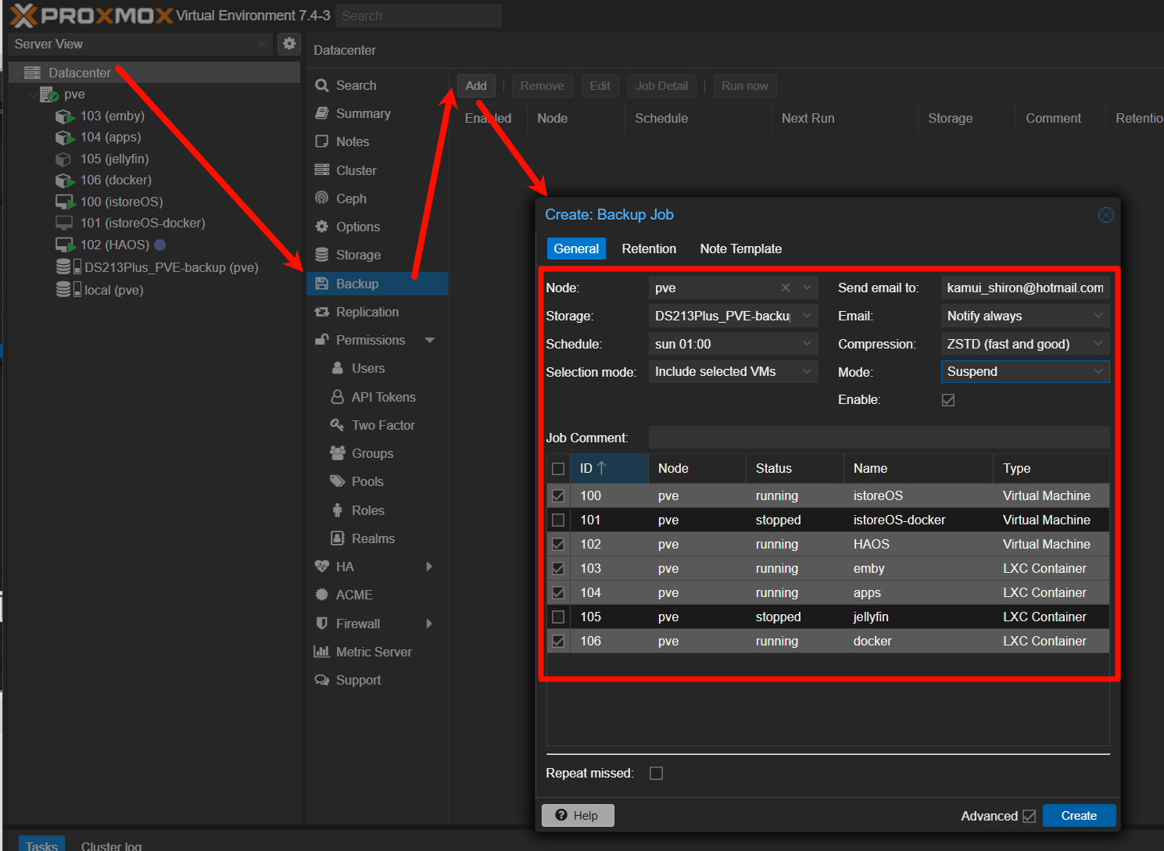This screenshot has height=851, width=1164.
Task: Select the Datacenter server icon in tree
Action: pyautogui.click(x=32, y=73)
